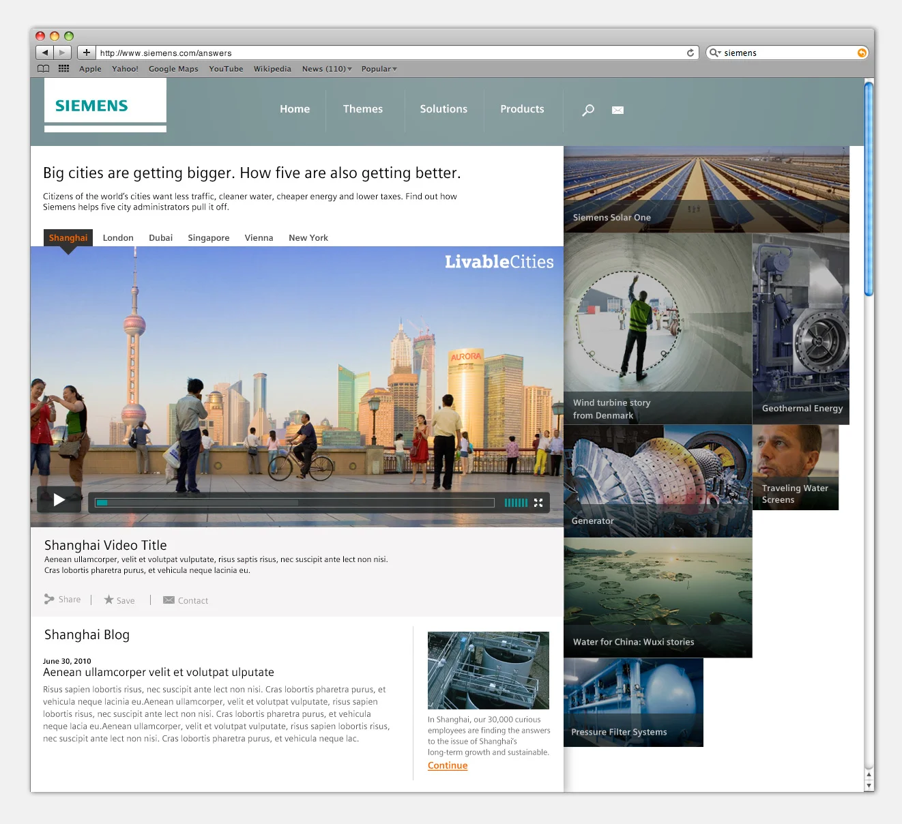Open the Google Maps bookmark
The height and width of the screenshot is (824, 902).
(173, 69)
